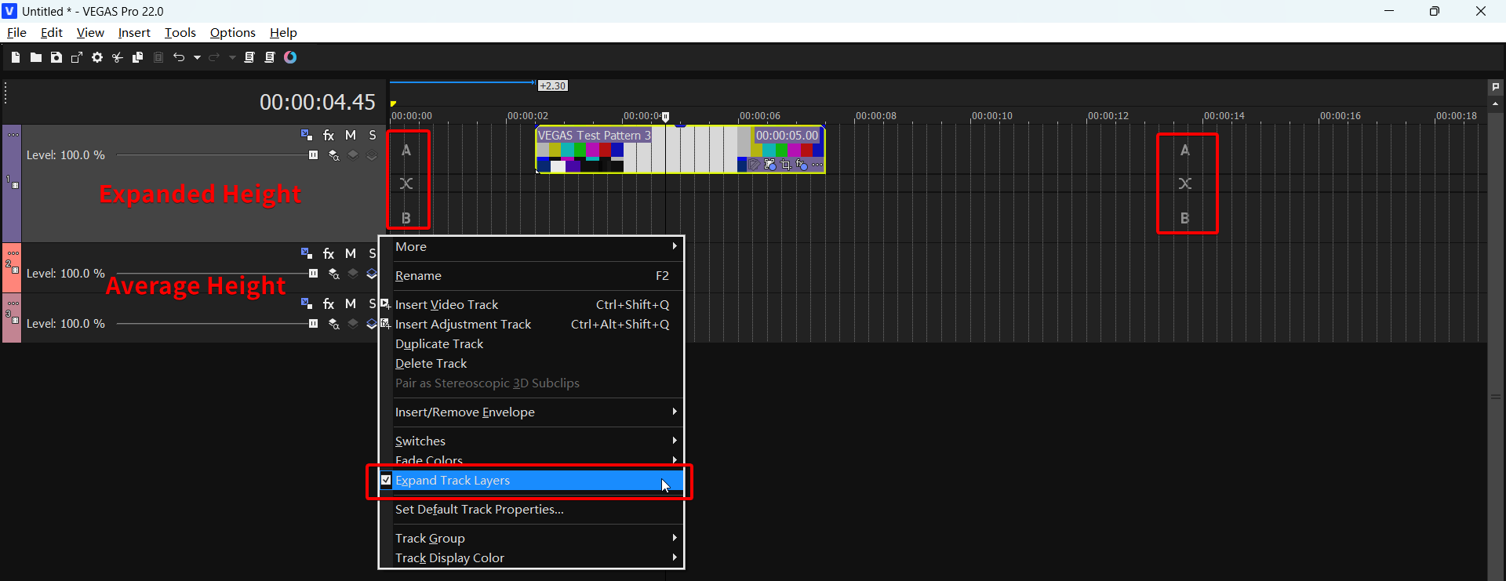1506x581 pixels.
Task: Open a project with the folder icon
Action: [36, 57]
